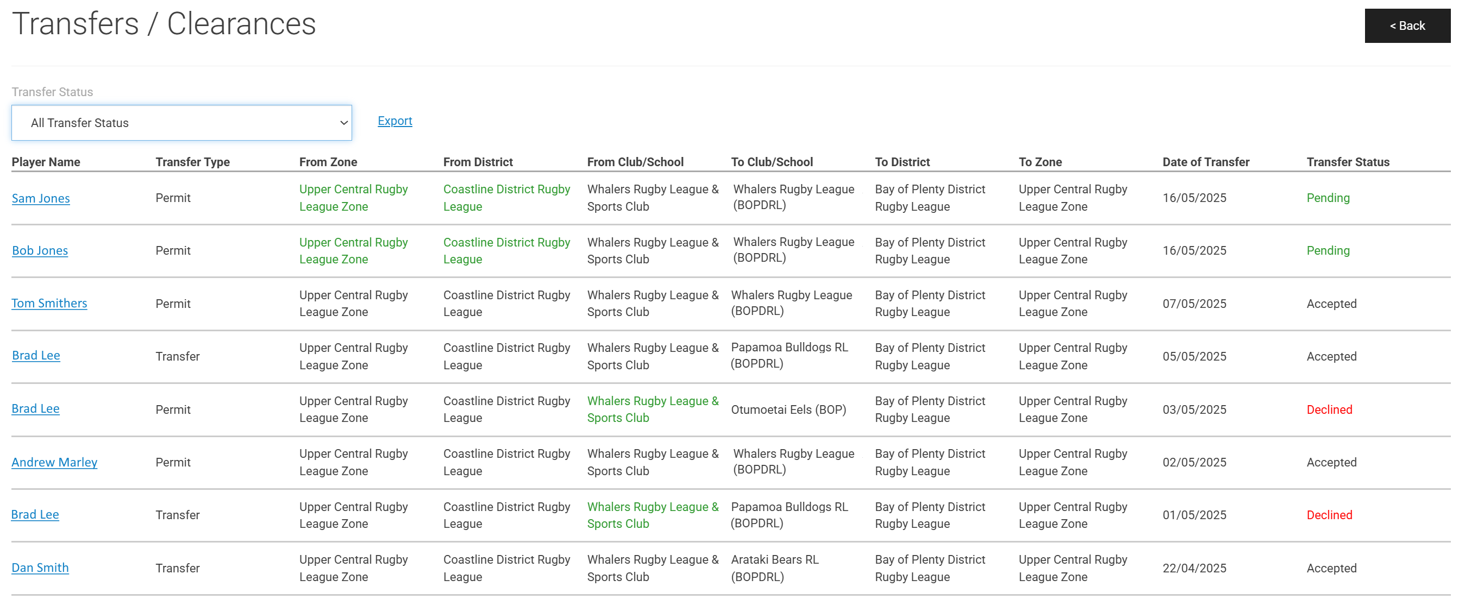The height and width of the screenshot is (599, 1465).
Task: Open Tom Smithers player link
Action: click(49, 304)
